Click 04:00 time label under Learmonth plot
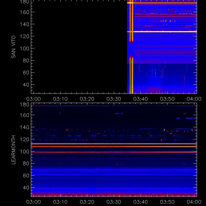206x206 pixels. pos(194,202)
